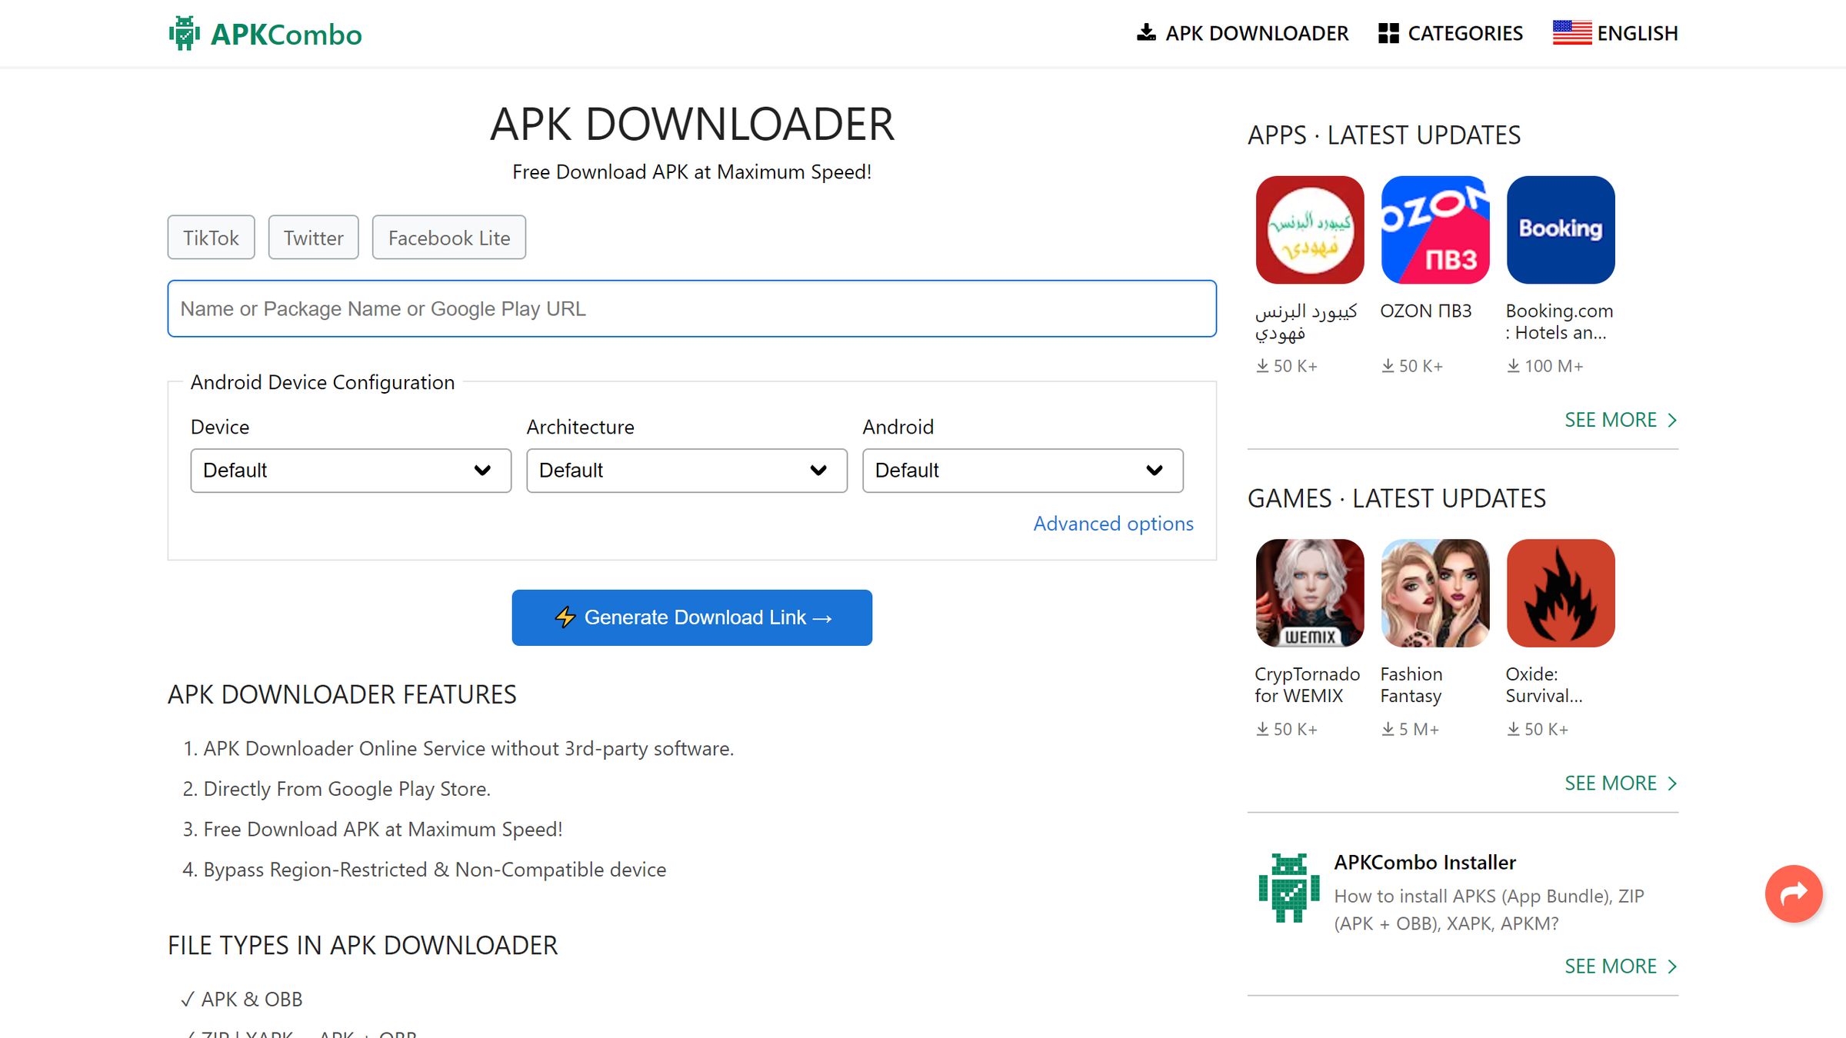Click the orange share floating button

(x=1794, y=893)
